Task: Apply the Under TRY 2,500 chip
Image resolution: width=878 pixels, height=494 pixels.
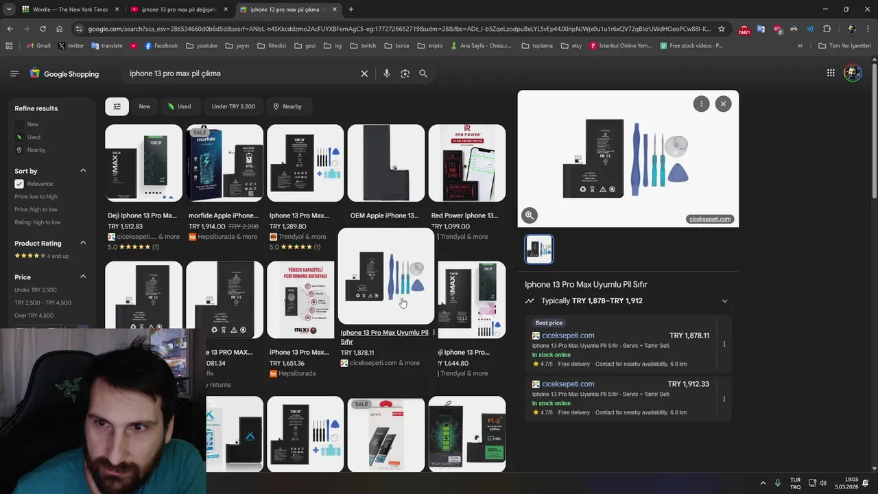Action: (233, 106)
